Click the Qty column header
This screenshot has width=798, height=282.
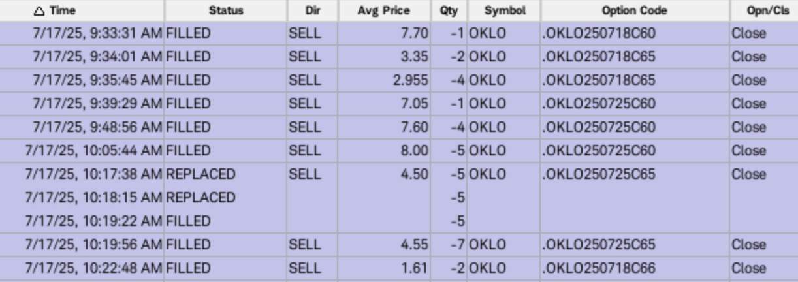[448, 10]
